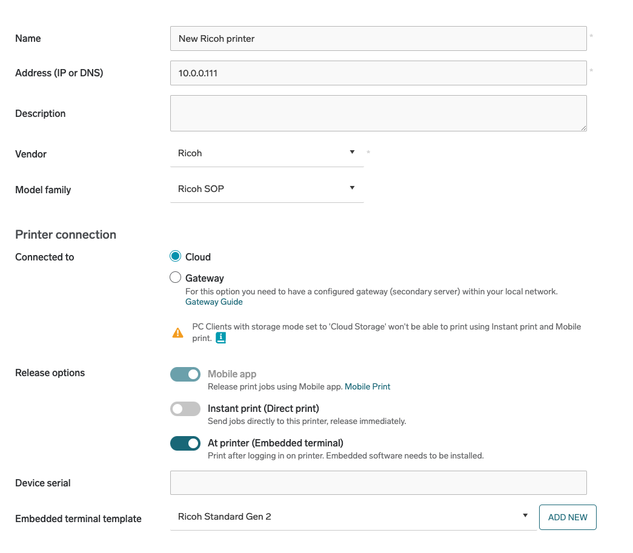This screenshot has width=633, height=553.
Task: Click inside the Description text area
Action: 378,113
